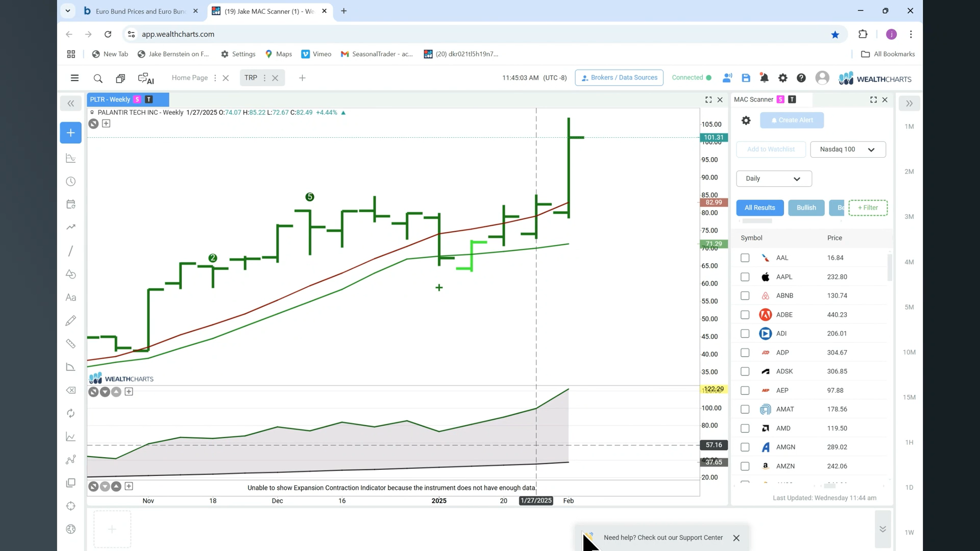Open the symbol search magnifier
This screenshot has height=551, width=980.
coord(98,78)
